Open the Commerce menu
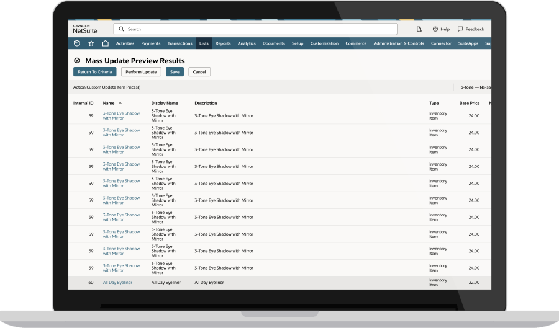This screenshot has height=328, width=559. pyautogui.click(x=356, y=43)
